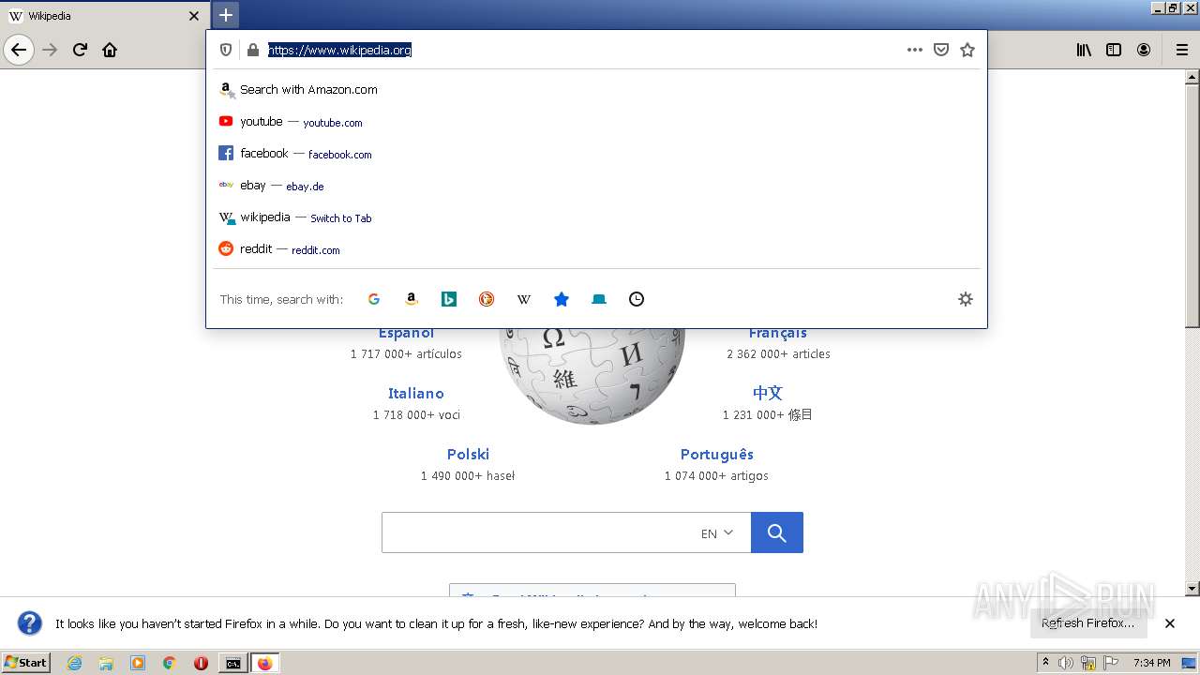This screenshot has width=1200, height=675.
Task: Open the Windows Start menu
Action: [x=25, y=663]
